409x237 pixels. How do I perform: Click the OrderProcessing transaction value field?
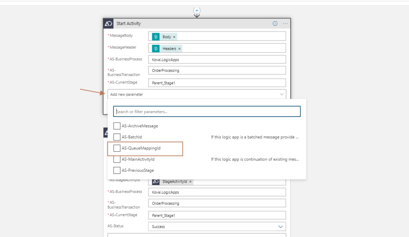(x=217, y=70)
